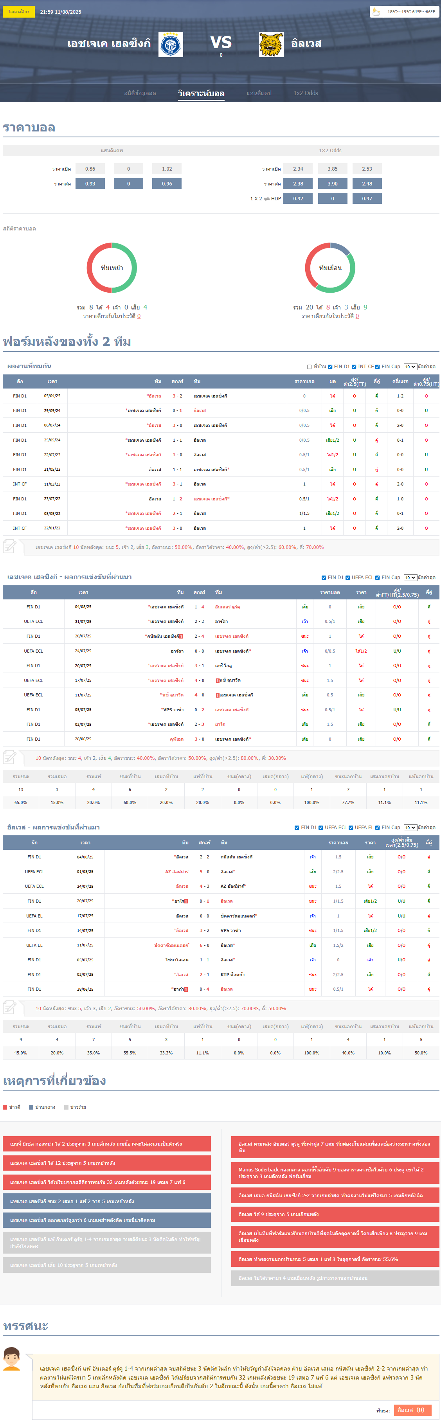Click live handicap away odds 0.96
Viewport: 441px width, 1423px height.
point(167,183)
